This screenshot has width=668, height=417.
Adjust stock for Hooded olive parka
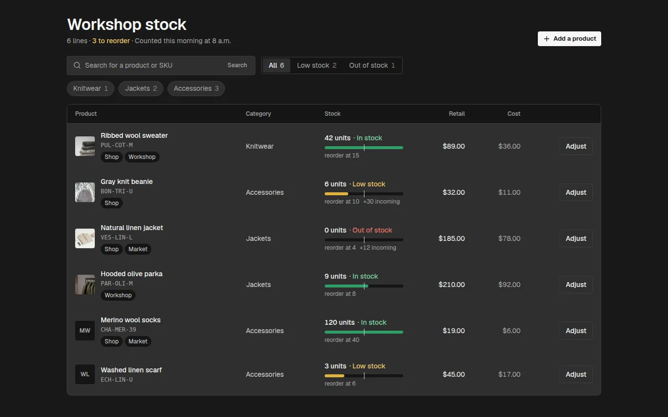[576, 285]
